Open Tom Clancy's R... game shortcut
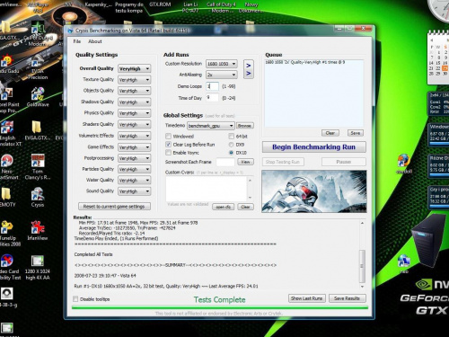The height and width of the screenshot is (337, 449). point(38,167)
